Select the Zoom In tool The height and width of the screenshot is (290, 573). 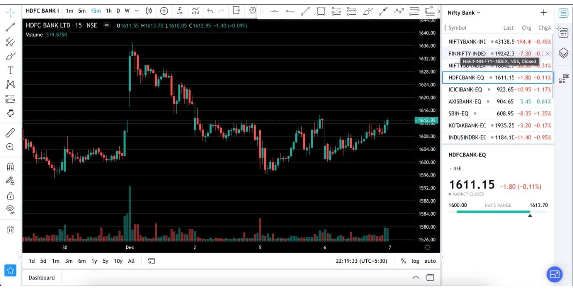click(x=10, y=147)
